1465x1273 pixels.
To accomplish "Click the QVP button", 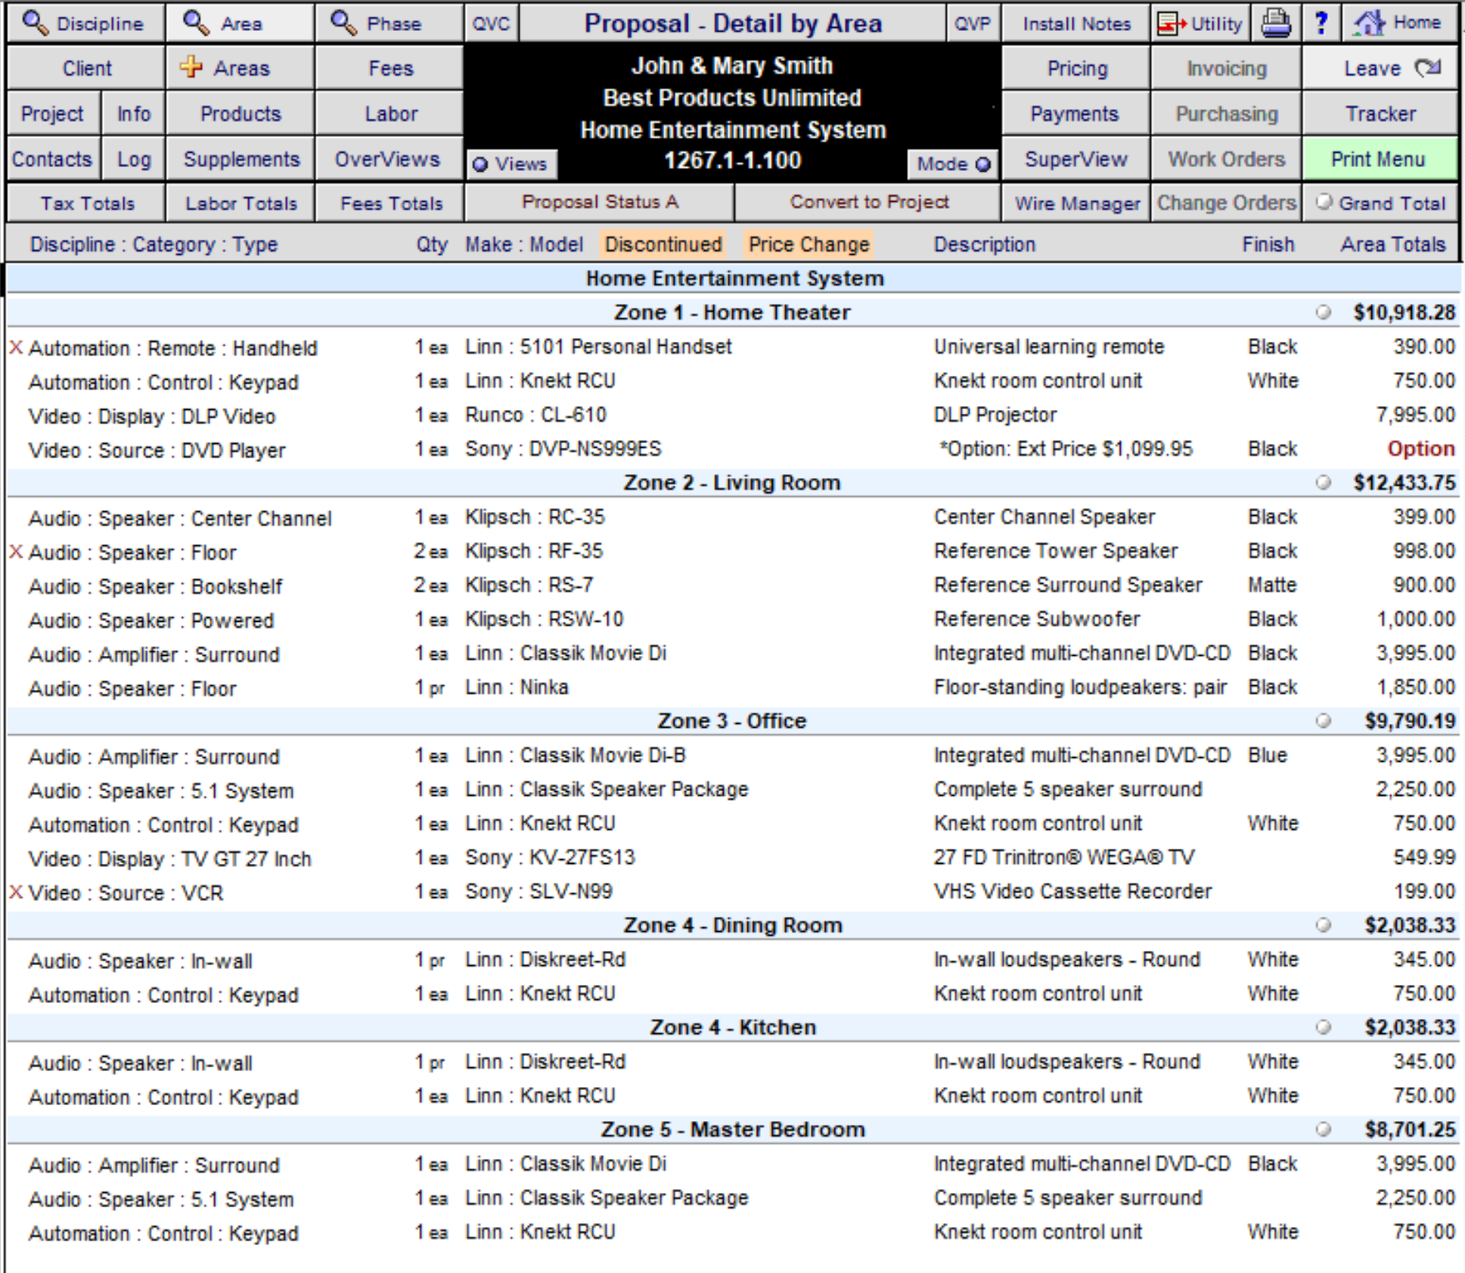I will [972, 23].
